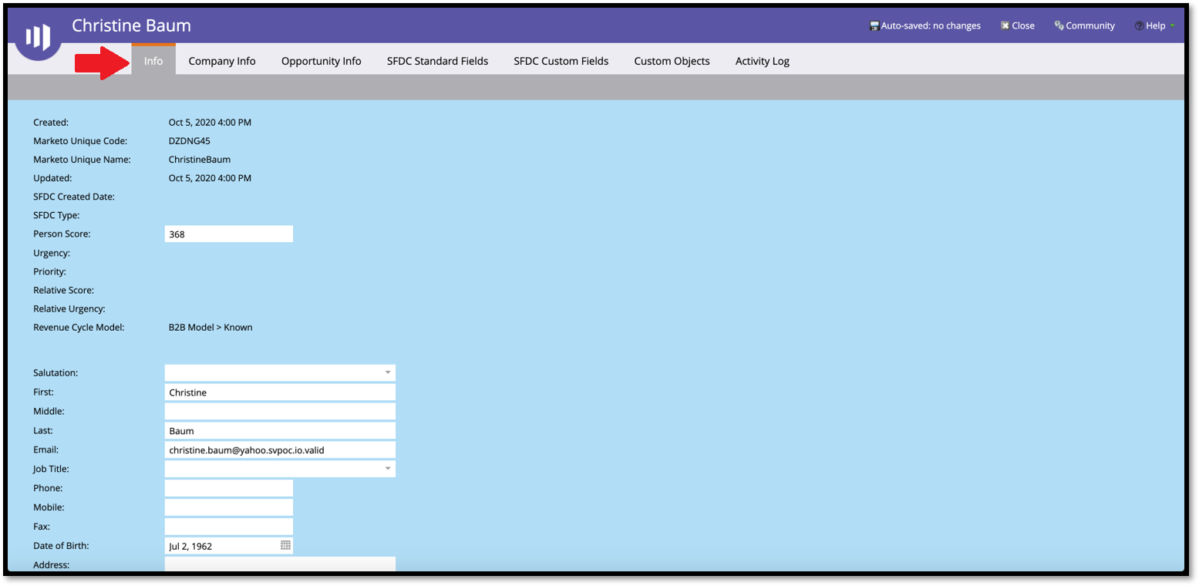Open the Help menu arrow
Screen dimensions: 1199x586
[x=1173, y=26]
